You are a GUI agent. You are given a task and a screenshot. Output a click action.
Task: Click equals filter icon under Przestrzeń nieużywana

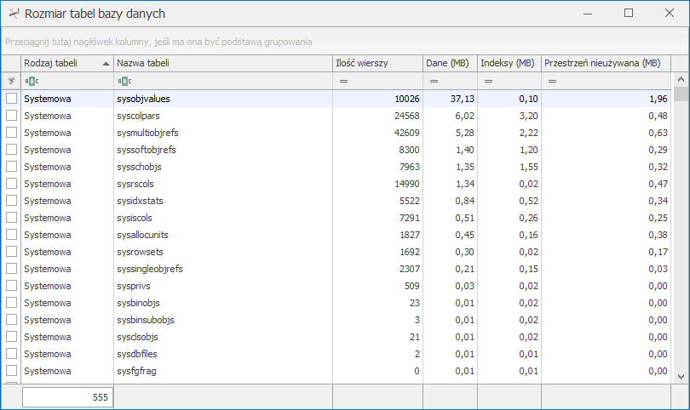pos(552,81)
